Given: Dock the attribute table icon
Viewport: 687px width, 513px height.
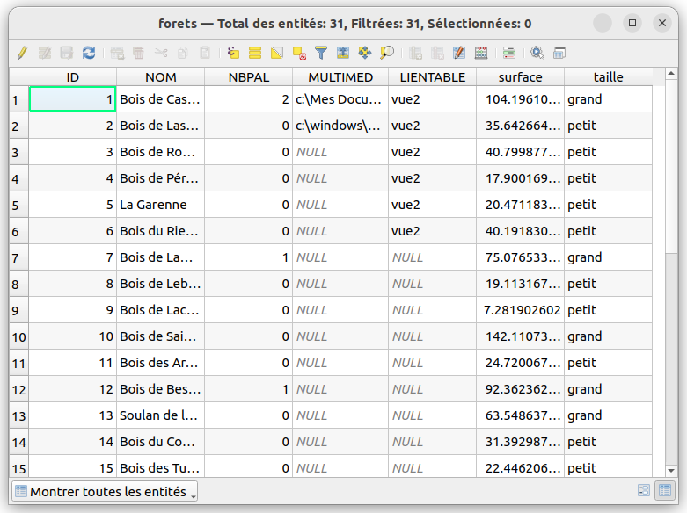Looking at the screenshot, I should 559,54.
